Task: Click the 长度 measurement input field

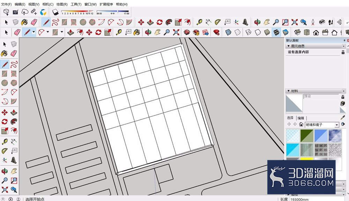Action: (317, 199)
